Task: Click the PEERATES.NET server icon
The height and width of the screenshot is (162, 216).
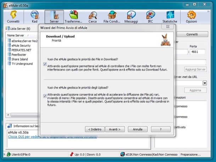Action: tap(9, 50)
